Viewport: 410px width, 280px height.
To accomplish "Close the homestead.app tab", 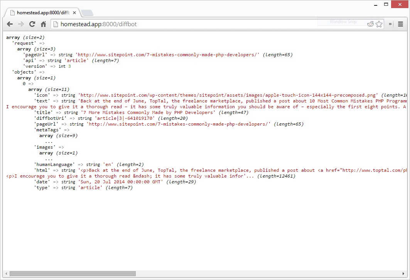I will 74,13.
